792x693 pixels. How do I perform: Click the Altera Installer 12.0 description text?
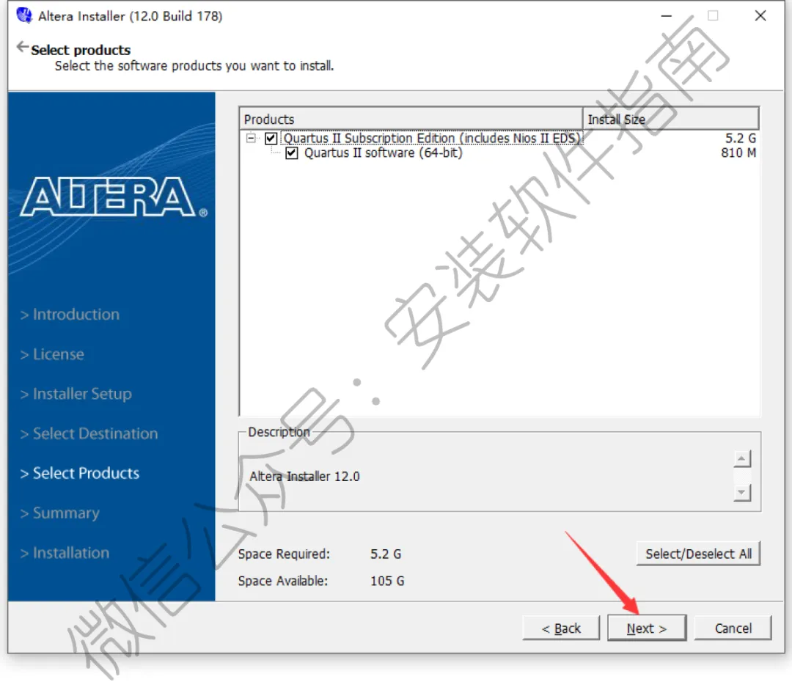click(x=304, y=477)
